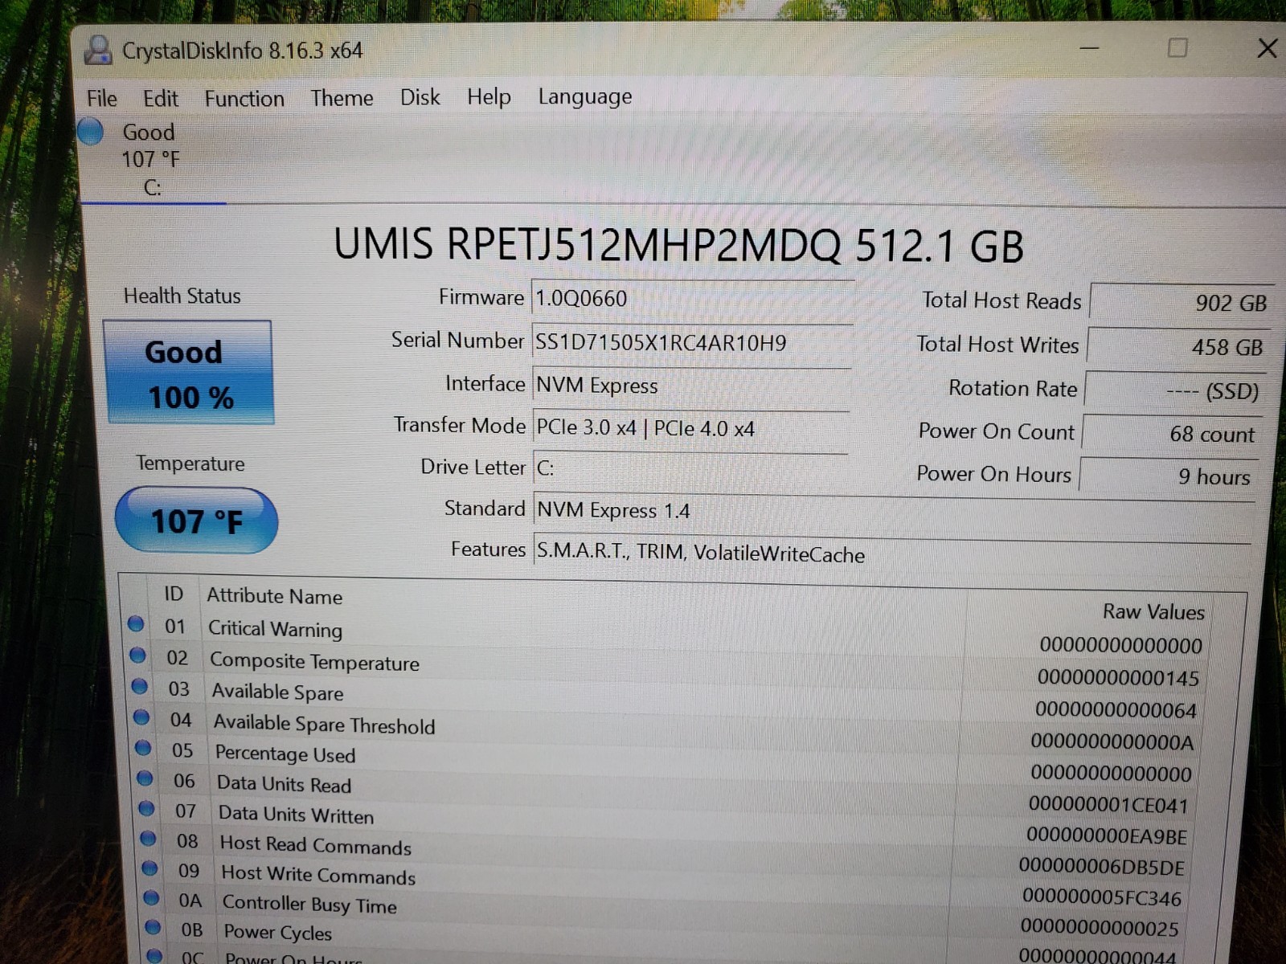Maximize the CrystalDiskInfo window
The width and height of the screenshot is (1286, 964).
click(x=1177, y=48)
